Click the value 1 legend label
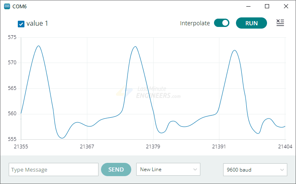 point(37,23)
